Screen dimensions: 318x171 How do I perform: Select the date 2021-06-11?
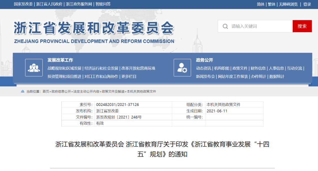(217, 111)
